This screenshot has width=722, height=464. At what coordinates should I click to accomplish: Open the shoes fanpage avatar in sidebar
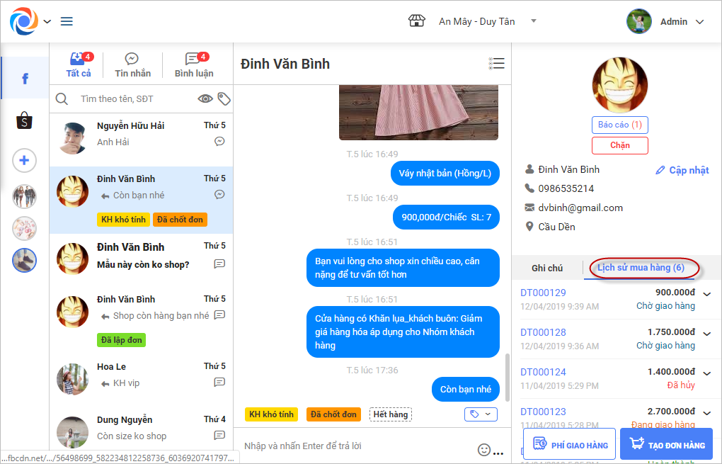pyautogui.click(x=24, y=261)
